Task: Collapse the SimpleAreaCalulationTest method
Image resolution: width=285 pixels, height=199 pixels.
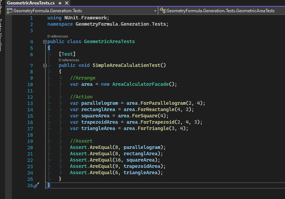Action: pos(45,65)
